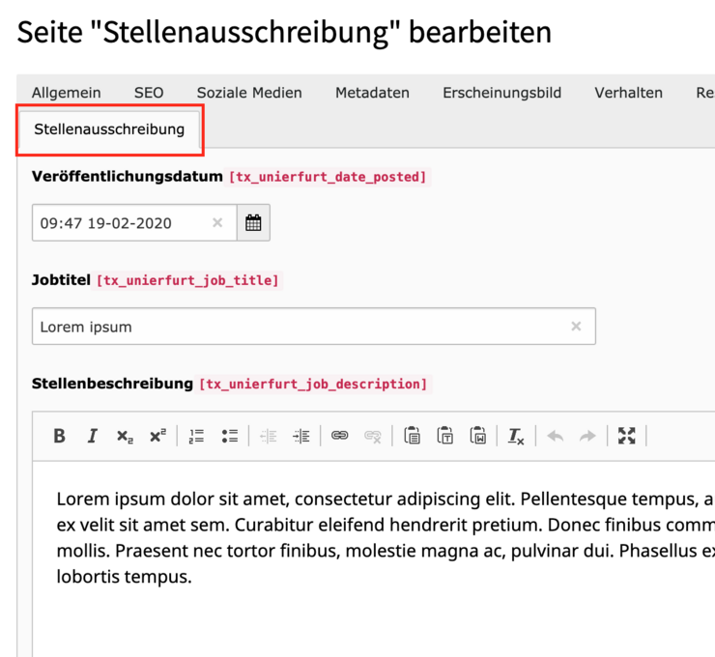Insert a numbered list

197,436
